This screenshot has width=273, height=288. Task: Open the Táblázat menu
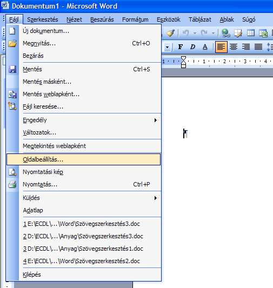click(200, 19)
